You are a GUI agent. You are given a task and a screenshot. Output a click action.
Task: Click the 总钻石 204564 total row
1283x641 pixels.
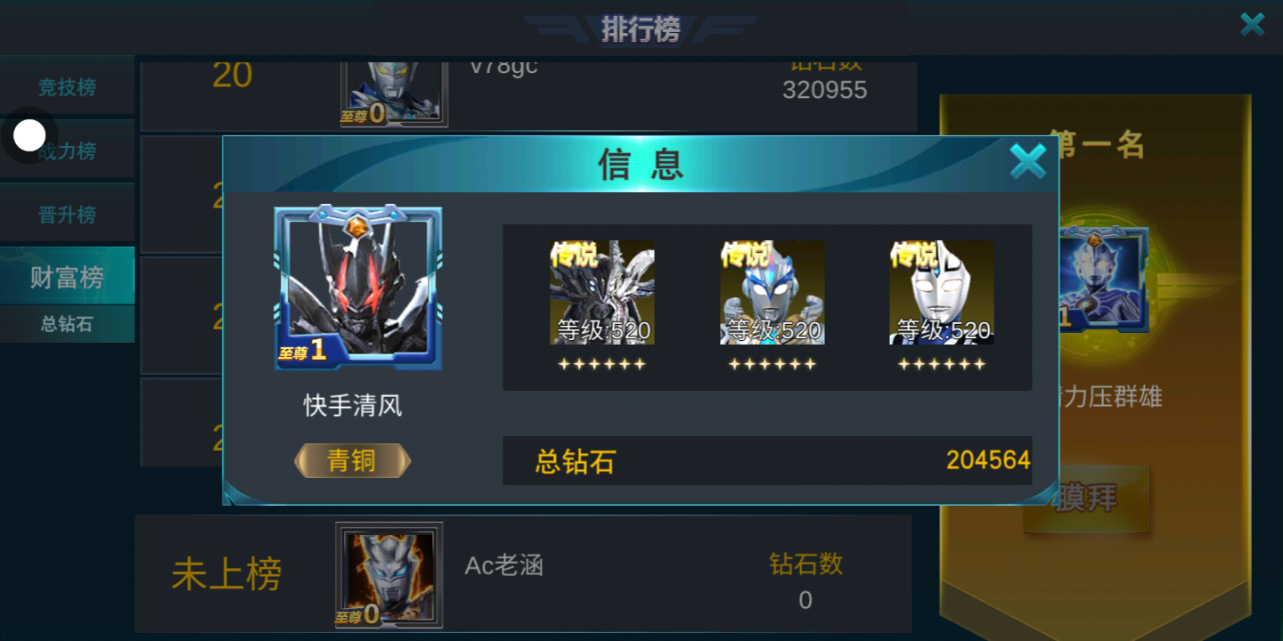[x=767, y=460]
